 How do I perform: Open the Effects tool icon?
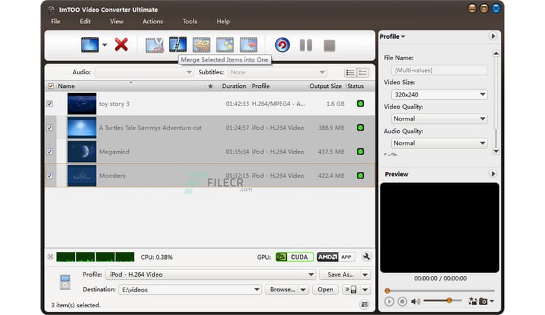click(225, 45)
